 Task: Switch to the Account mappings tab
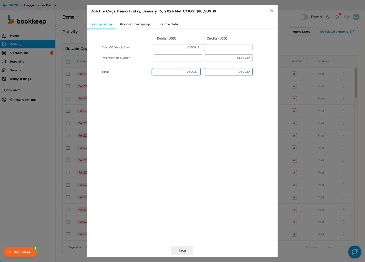pos(135,24)
